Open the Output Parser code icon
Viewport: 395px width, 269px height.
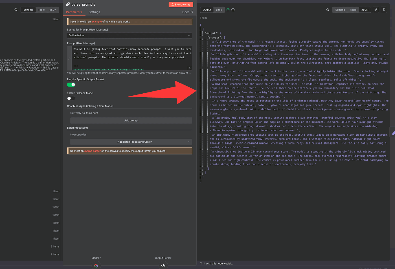[163, 265]
